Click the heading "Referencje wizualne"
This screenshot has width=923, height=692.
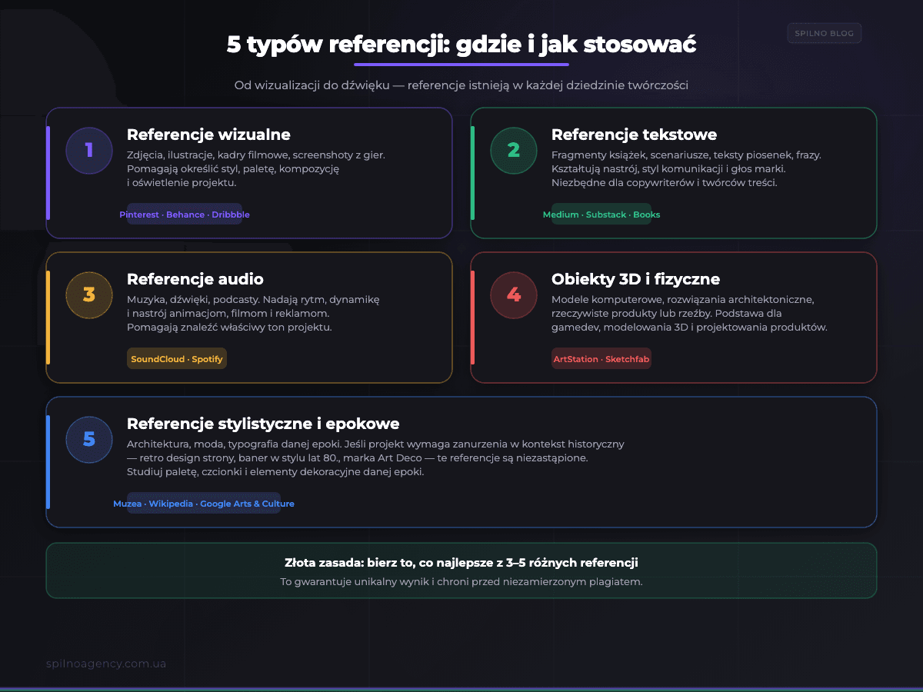click(208, 135)
